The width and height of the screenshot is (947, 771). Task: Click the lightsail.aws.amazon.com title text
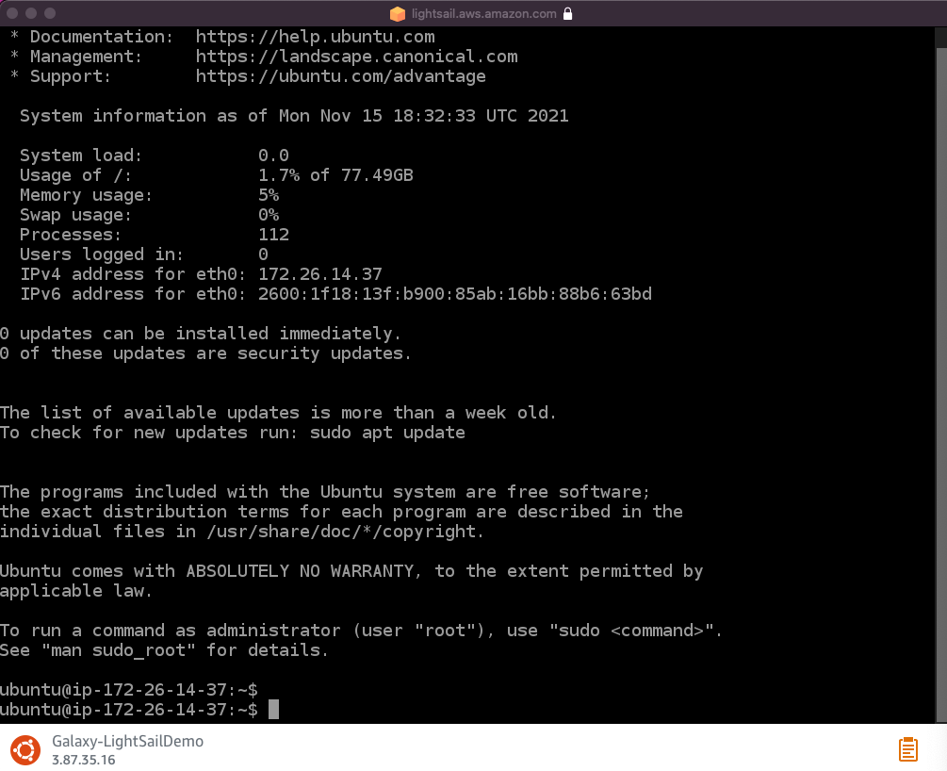(483, 13)
